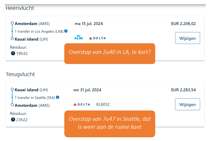Screen dimensions: 211x141
Task: Click the return price EUR 2.283,54
Action: pos(183,90)
